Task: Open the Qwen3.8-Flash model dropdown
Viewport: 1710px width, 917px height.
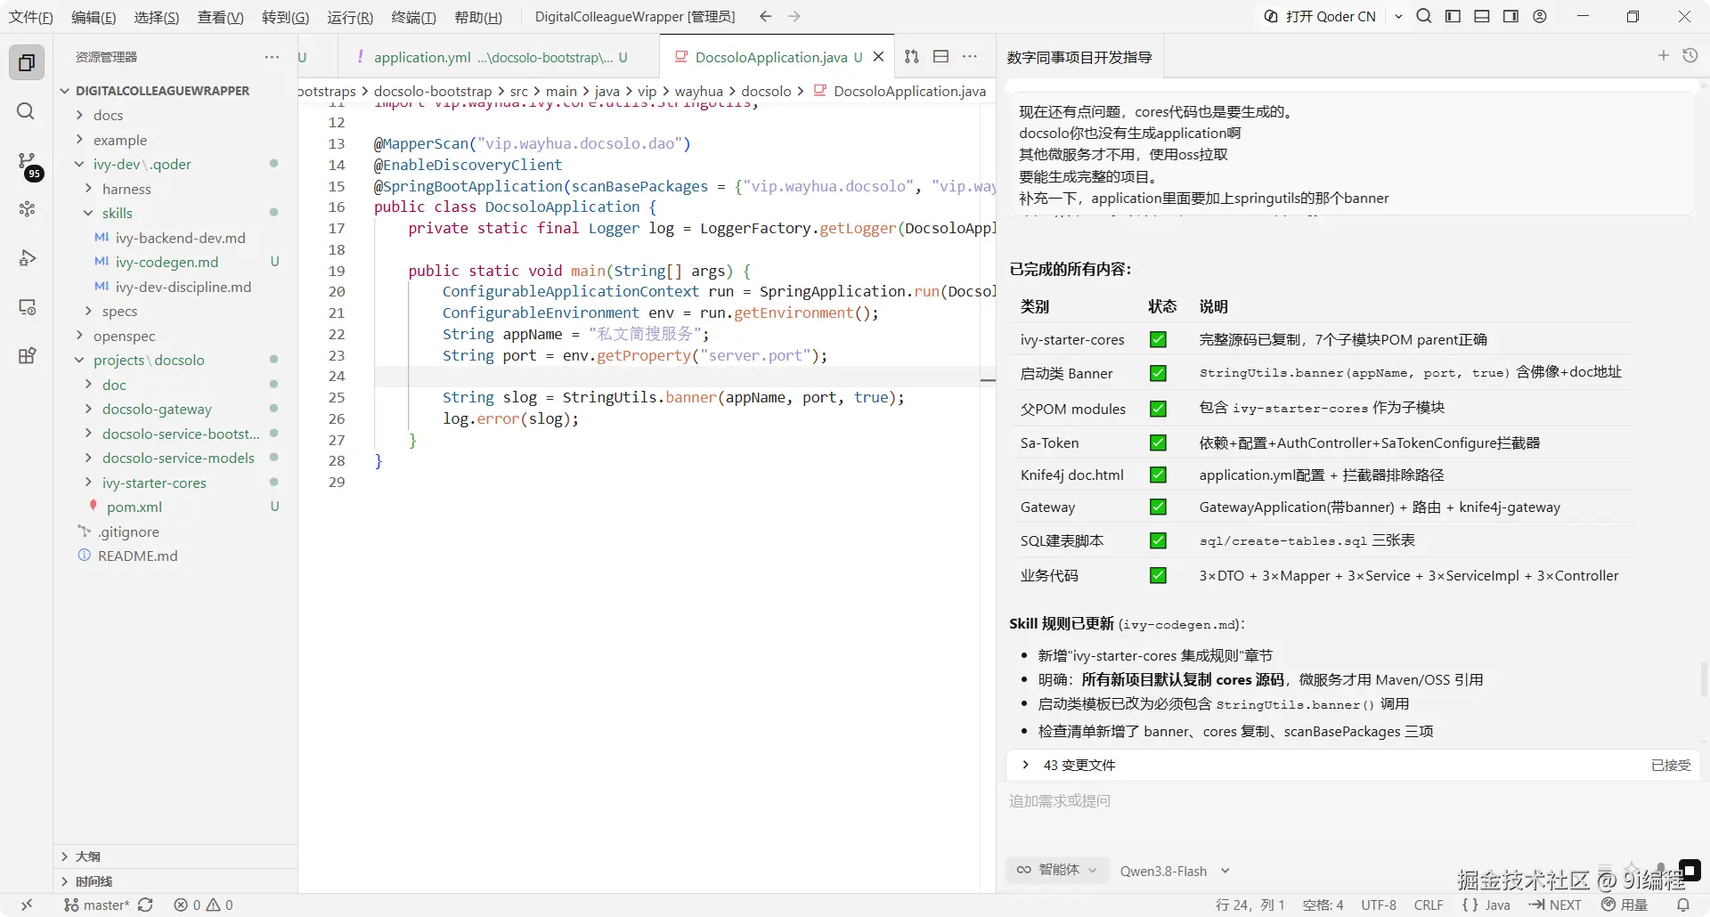Action: [x=1175, y=871]
